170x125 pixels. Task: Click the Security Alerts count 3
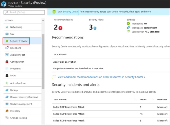pyautogui.click(x=91, y=27)
